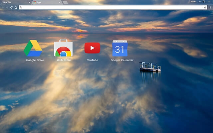Close the New Tab tab
The width and height of the screenshot is (213, 133).
(x=29, y=2)
